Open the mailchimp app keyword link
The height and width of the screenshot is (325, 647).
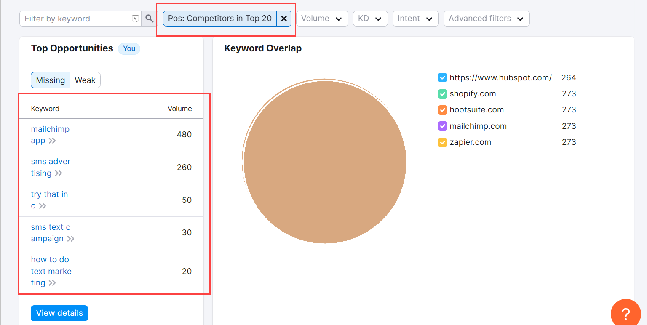click(x=50, y=129)
